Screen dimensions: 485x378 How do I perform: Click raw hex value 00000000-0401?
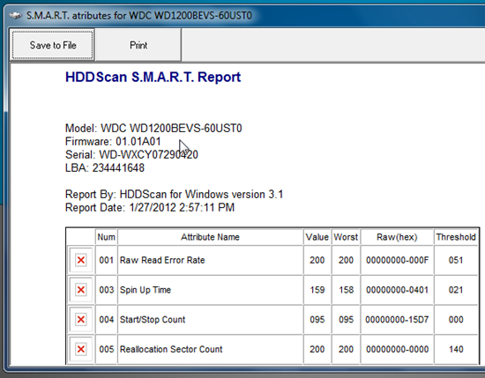pos(397,290)
